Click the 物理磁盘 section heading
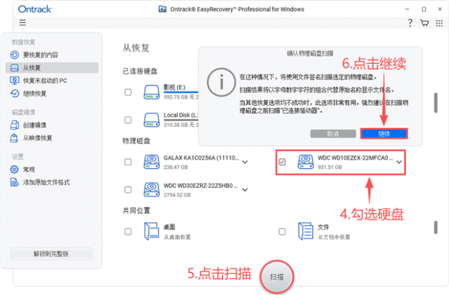 pyautogui.click(x=136, y=141)
